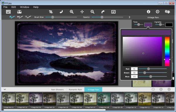Click the random dice icon
The image size is (176, 112).
pyautogui.click(x=167, y=12)
